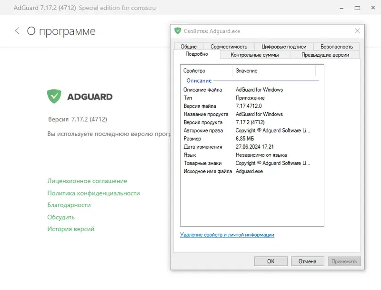This screenshot has width=381, height=290.
Task: Open the Лицензионное соглашение link
Action: [87, 181]
